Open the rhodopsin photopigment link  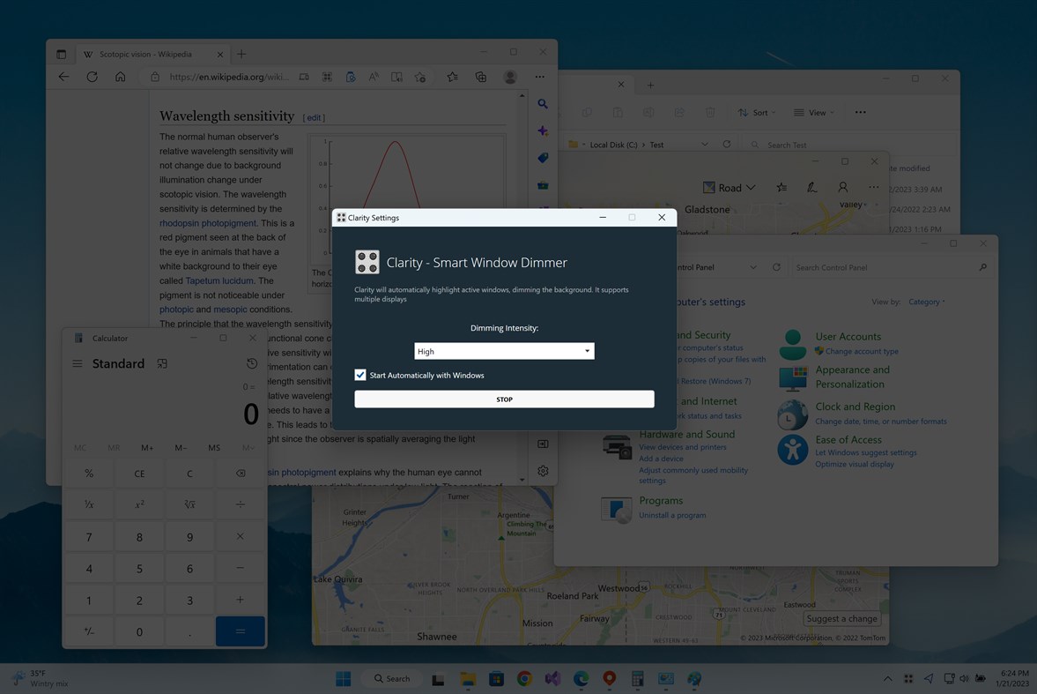tap(208, 223)
